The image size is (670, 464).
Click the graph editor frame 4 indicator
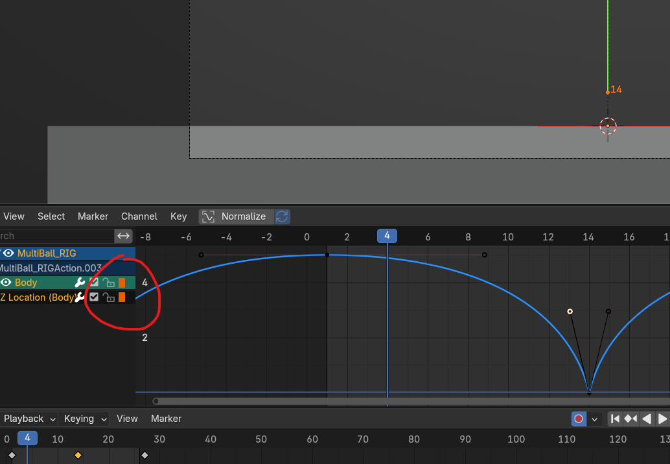[387, 236]
